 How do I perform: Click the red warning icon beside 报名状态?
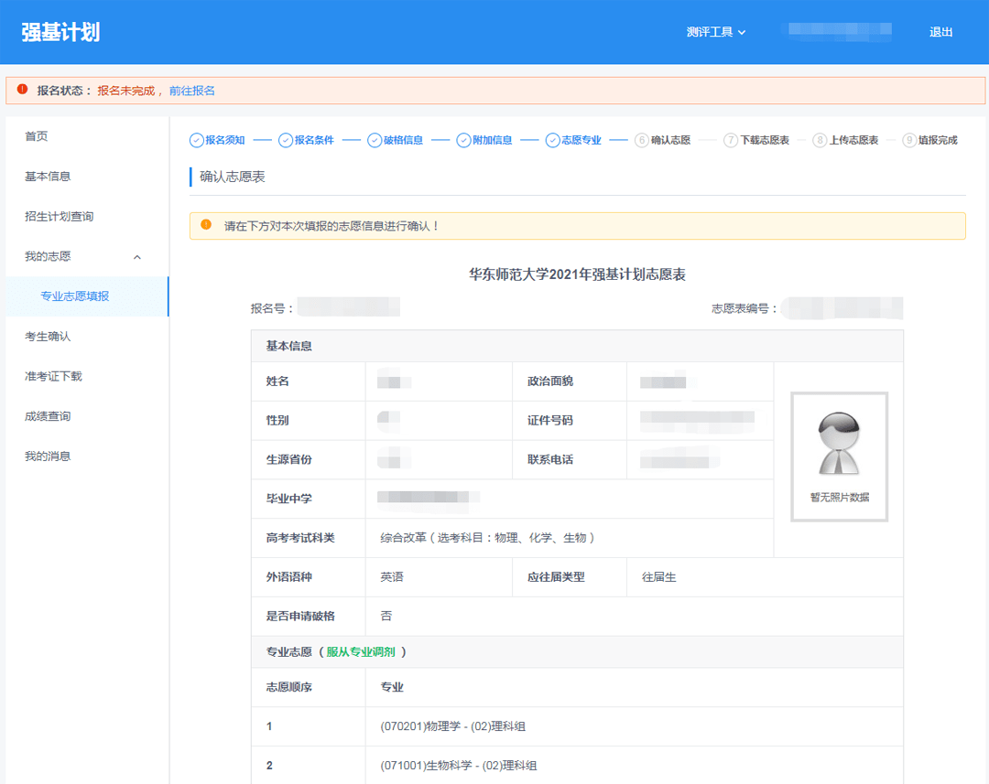pos(23,90)
